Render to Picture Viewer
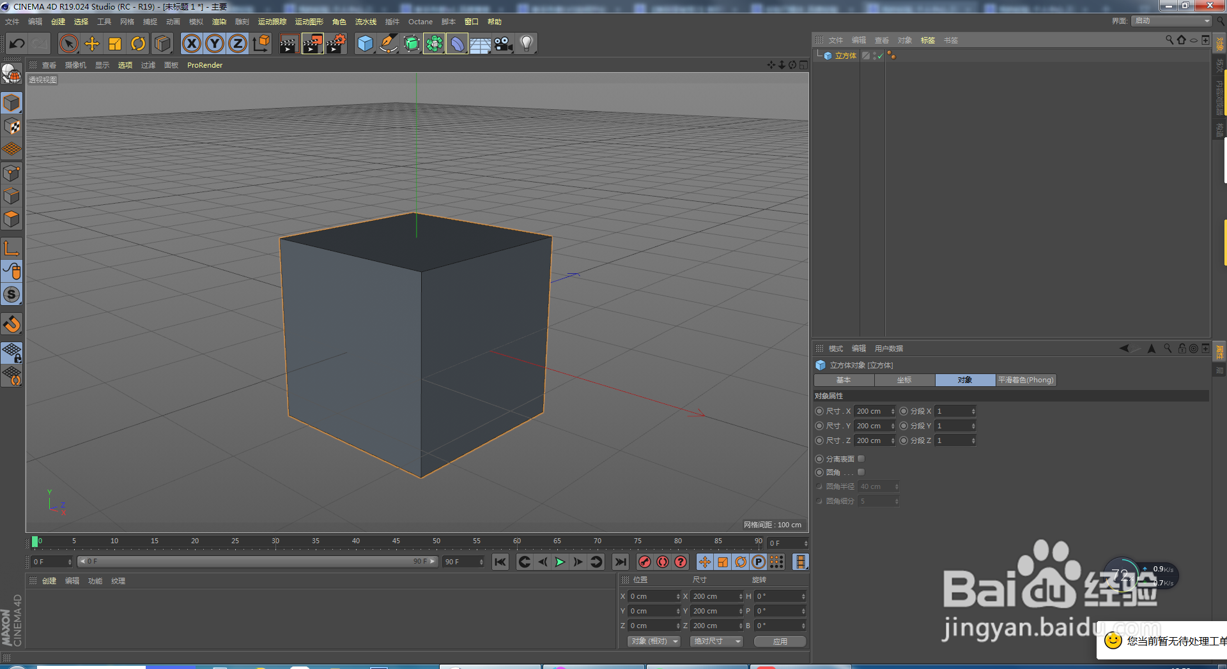Viewport: 1227px width, 669px height. pos(313,43)
